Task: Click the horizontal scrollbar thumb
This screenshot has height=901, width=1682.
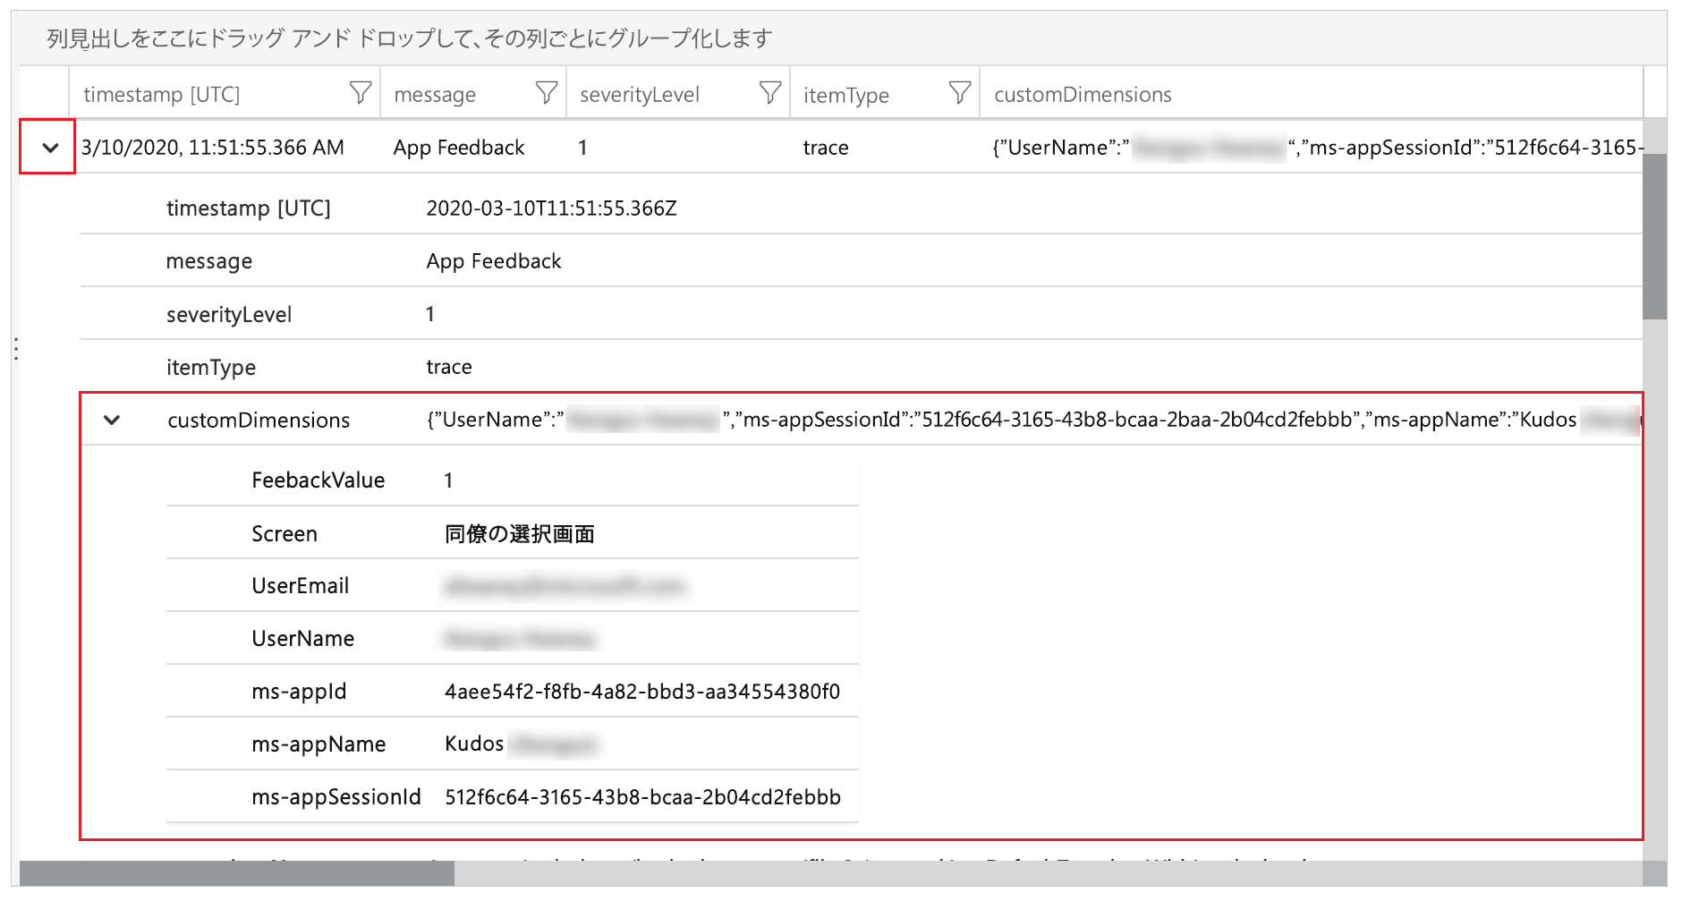Action: click(x=237, y=873)
